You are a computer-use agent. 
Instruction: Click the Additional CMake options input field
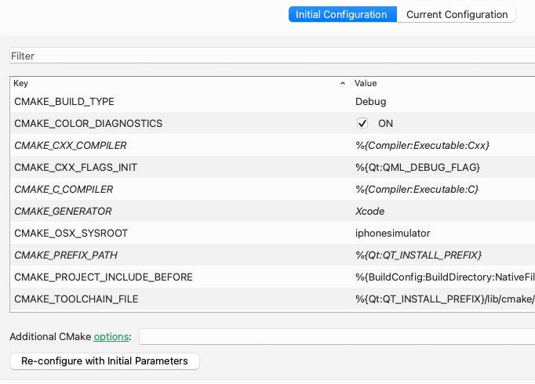336,337
